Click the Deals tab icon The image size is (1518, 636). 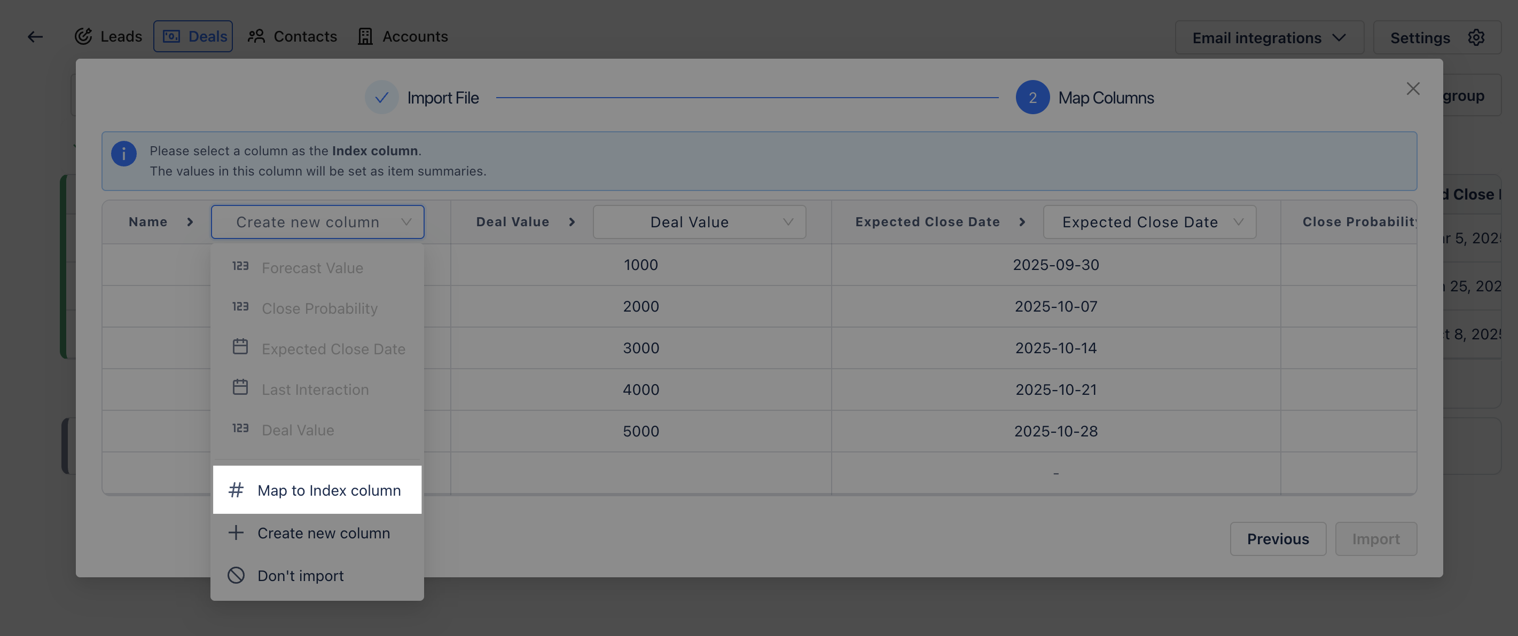point(171,36)
